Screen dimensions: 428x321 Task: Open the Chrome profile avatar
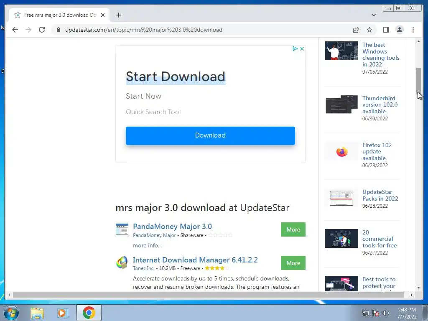point(399,30)
